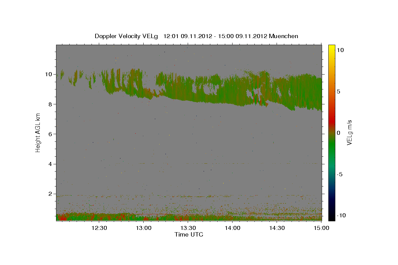The height and width of the screenshot is (265, 398).
Task: Click the colorbar value 5 label
Action: (x=339, y=91)
